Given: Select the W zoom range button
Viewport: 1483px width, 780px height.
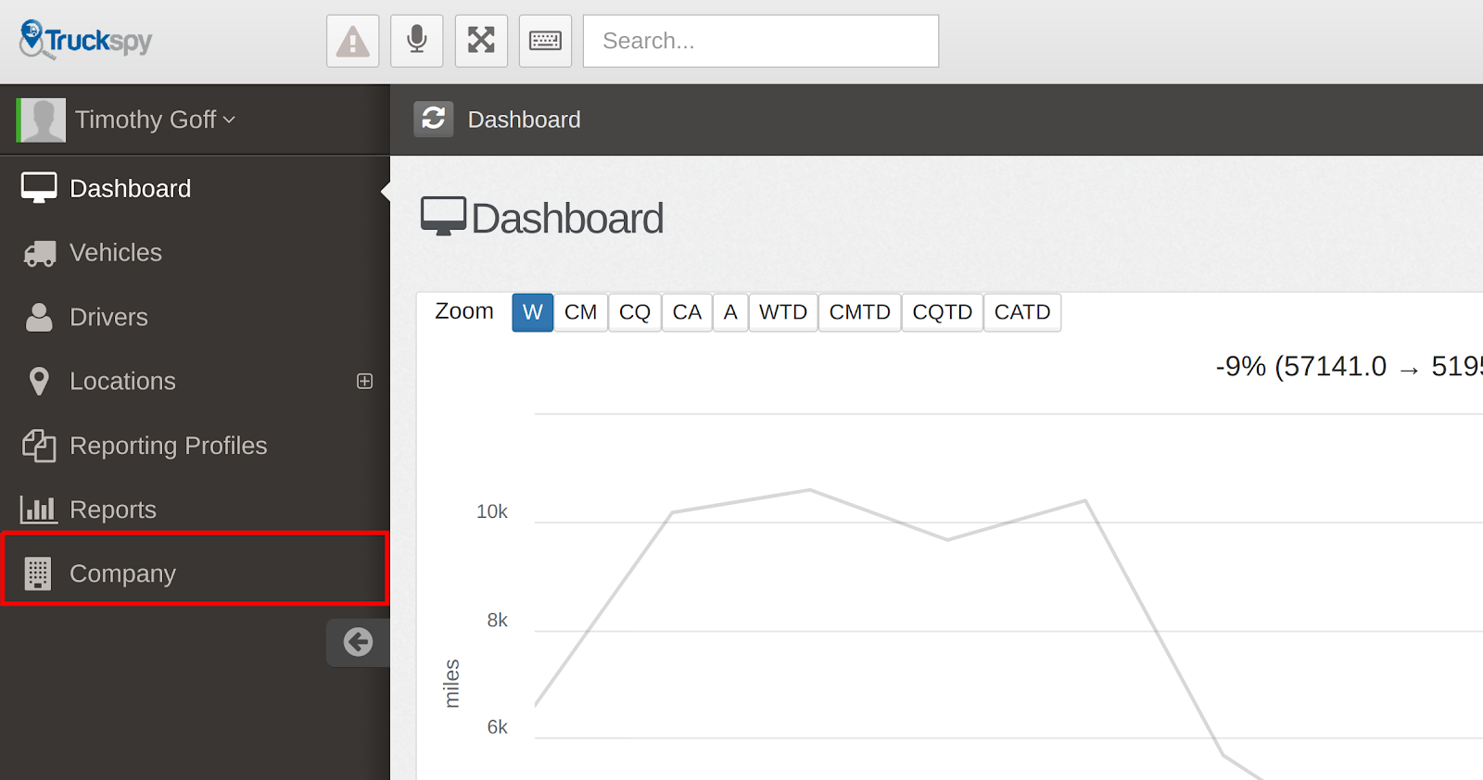Looking at the screenshot, I should 532,312.
